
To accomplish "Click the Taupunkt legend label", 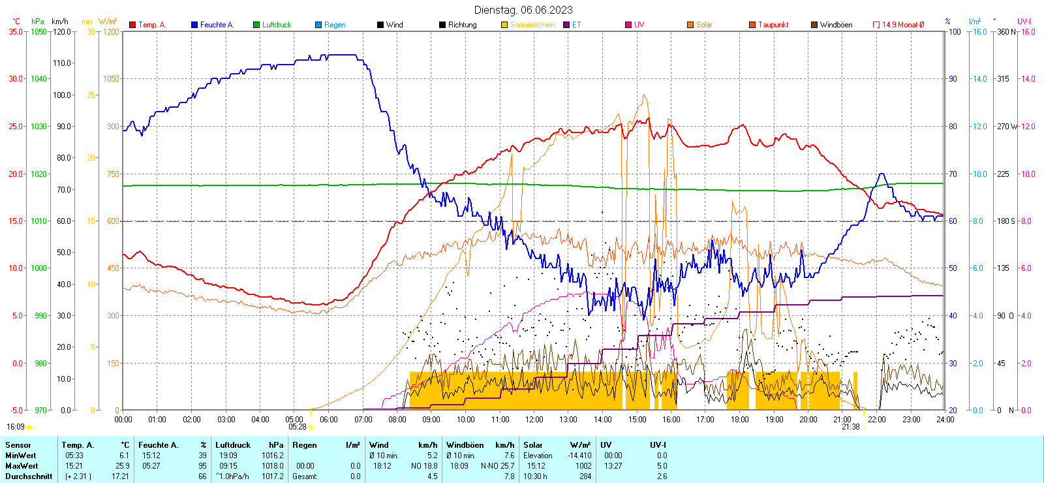I will tap(773, 25).
